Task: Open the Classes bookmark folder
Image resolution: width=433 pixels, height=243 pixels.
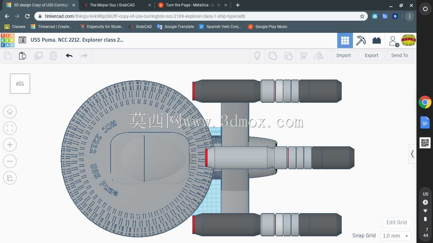Action: (15, 27)
